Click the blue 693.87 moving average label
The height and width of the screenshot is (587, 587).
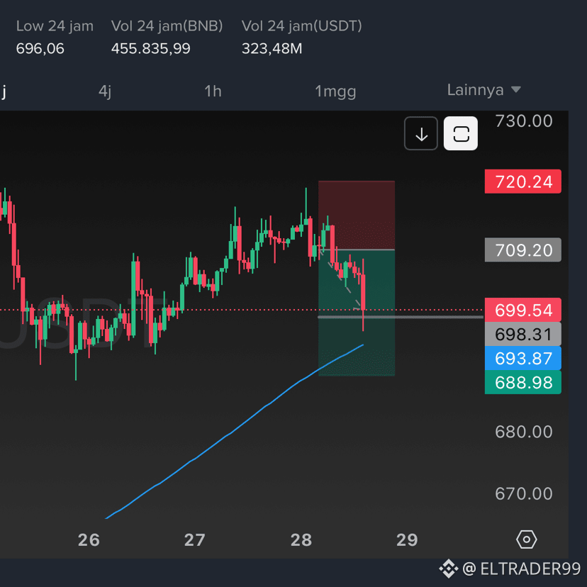tap(523, 358)
